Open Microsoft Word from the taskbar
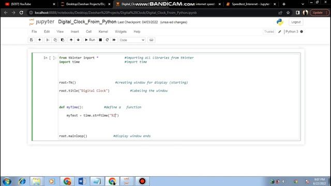331x186 pixels. (x=82, y=181)
